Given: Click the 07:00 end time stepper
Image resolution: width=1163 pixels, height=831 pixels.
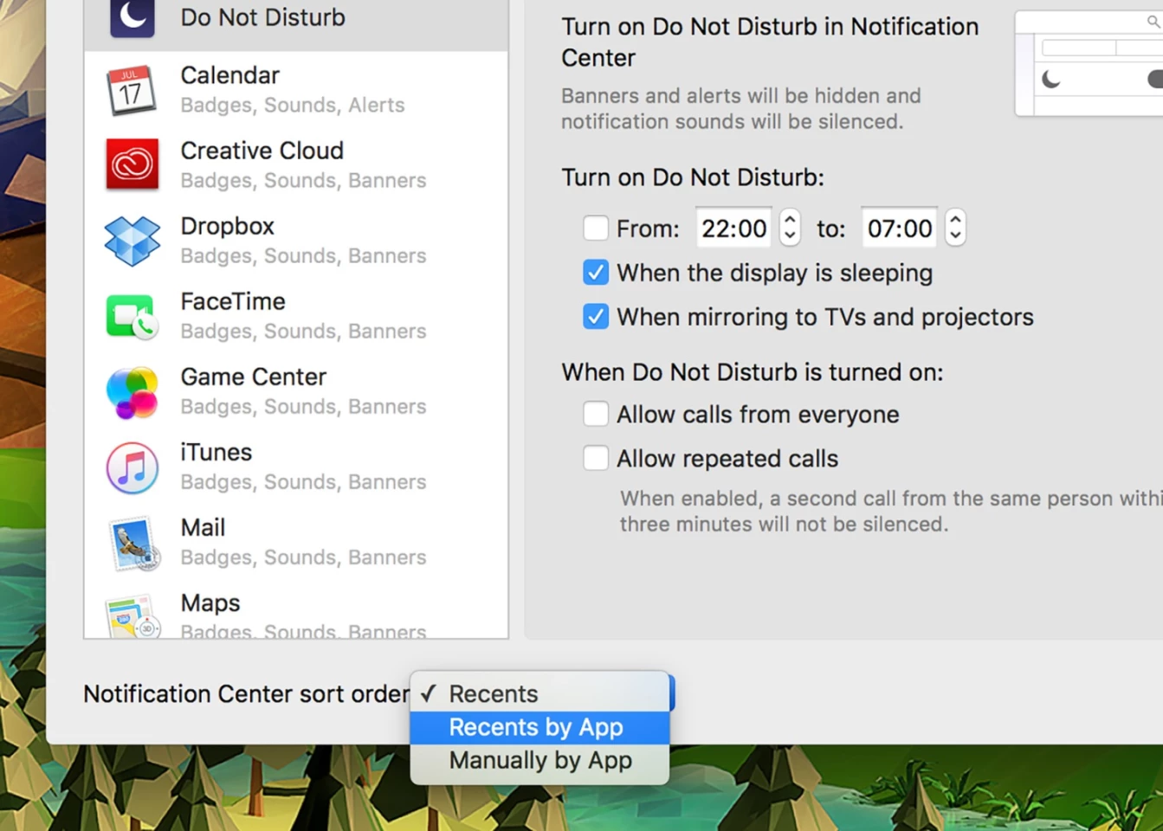Looking at the screenshot, I should (x=955, y=228).
